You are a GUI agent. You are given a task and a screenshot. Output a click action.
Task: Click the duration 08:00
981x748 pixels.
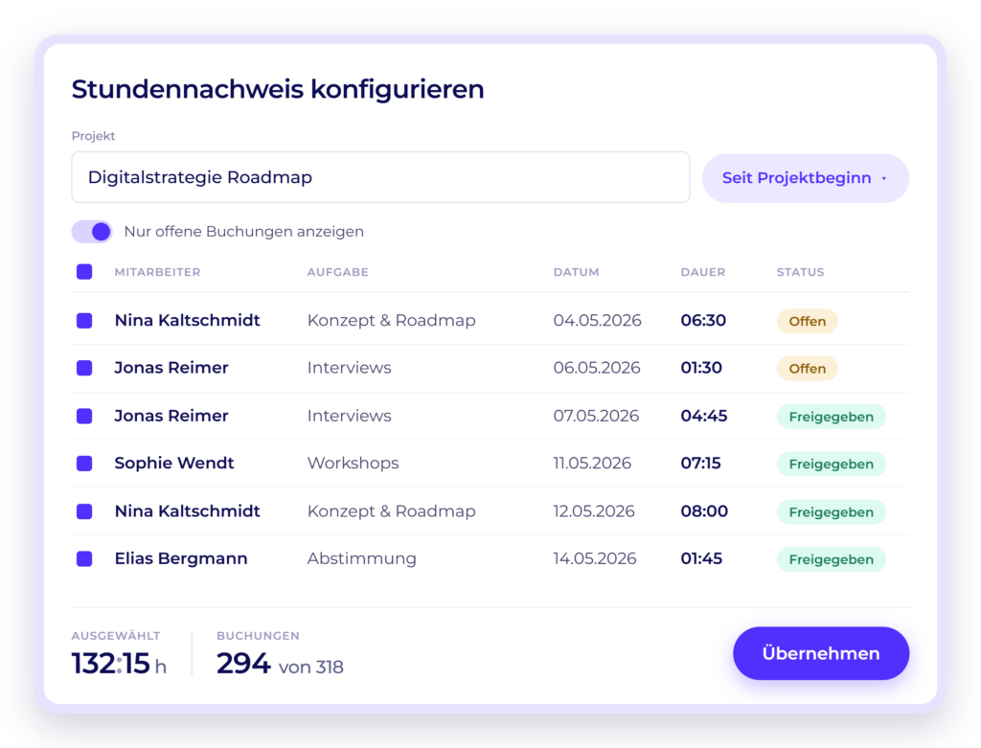point(704,511)
